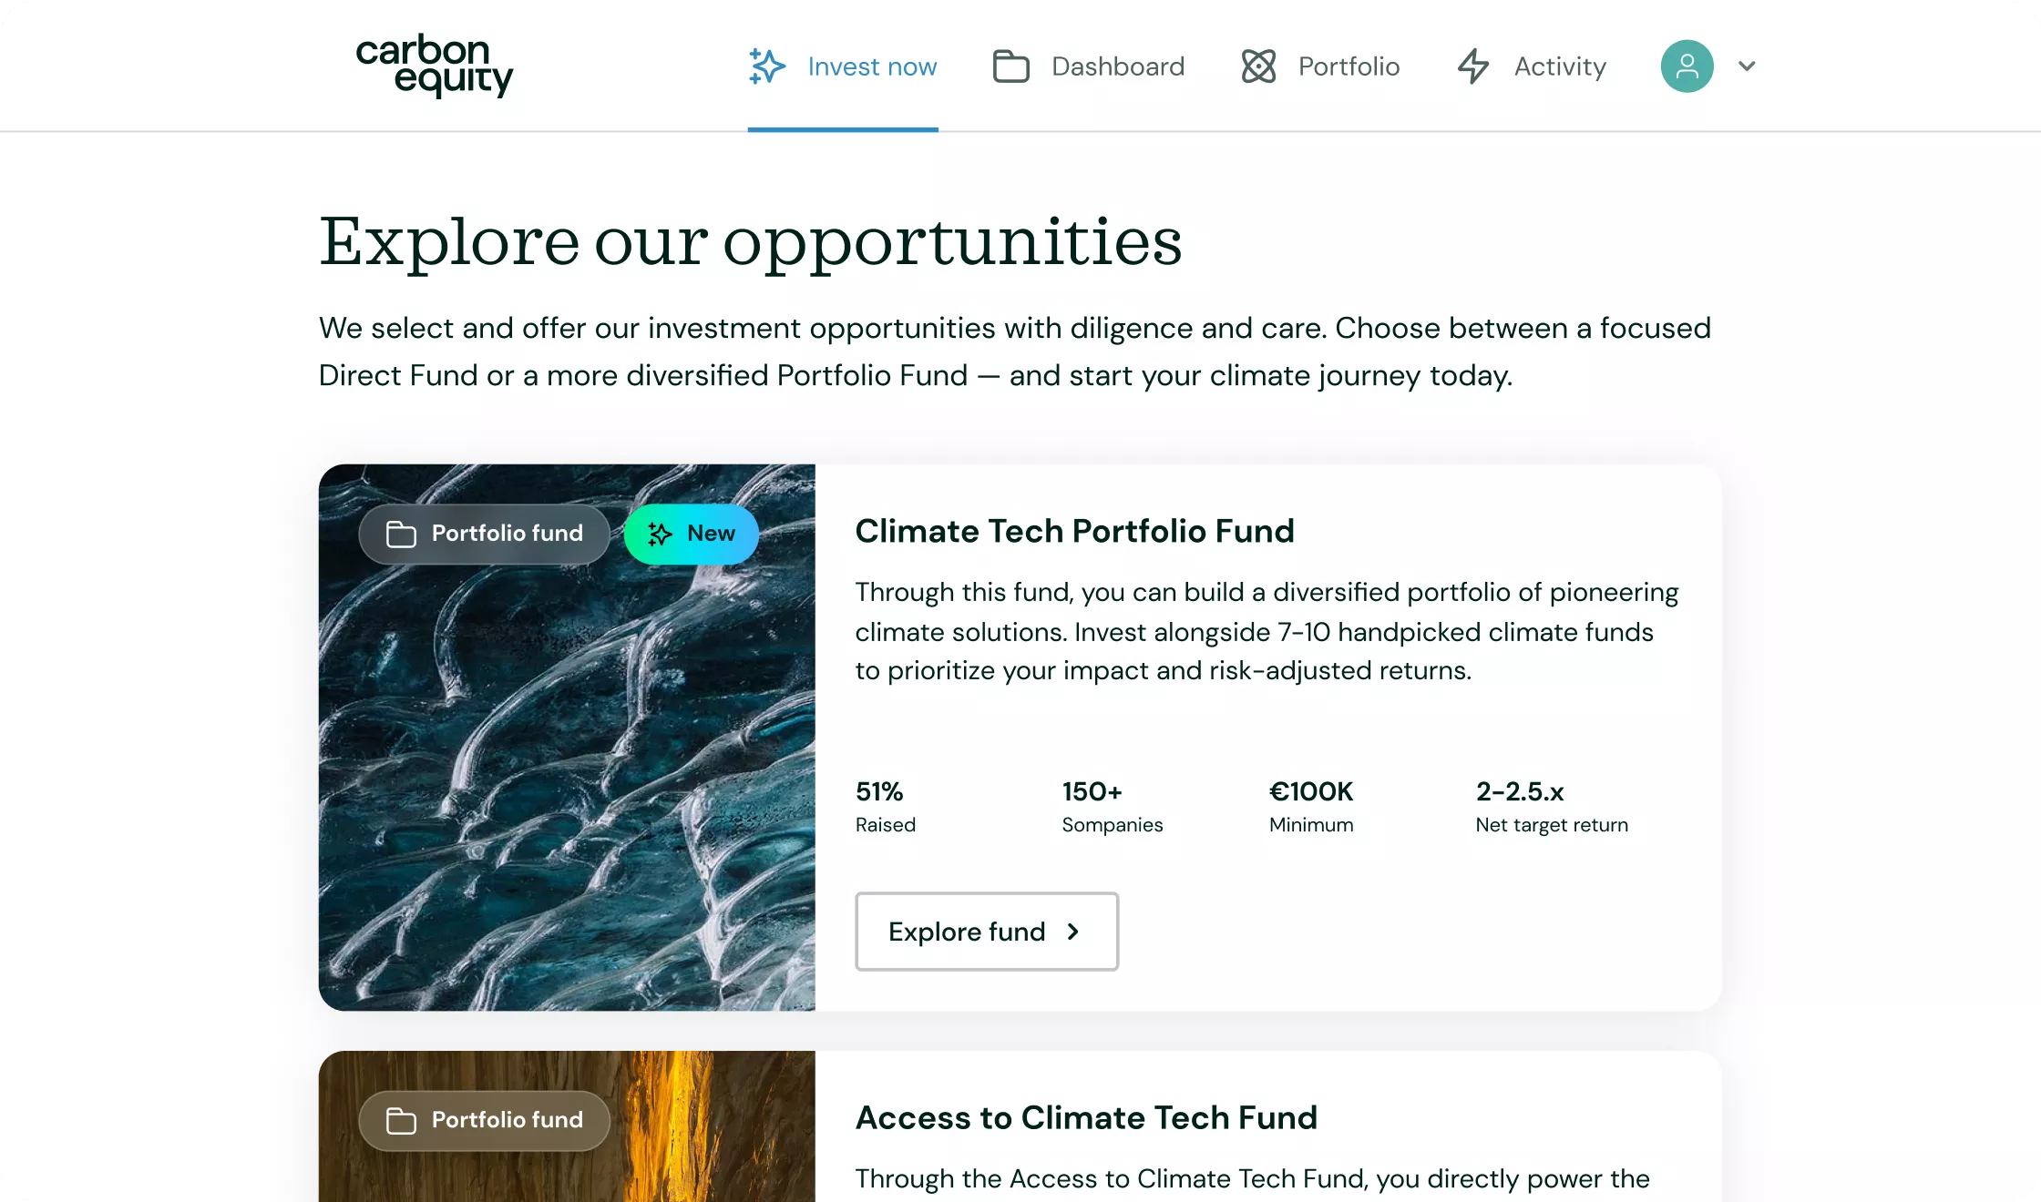Select the Invest now sparkle icon
This screenshot has width=2041, height=1202.
(x=766, y=66)
